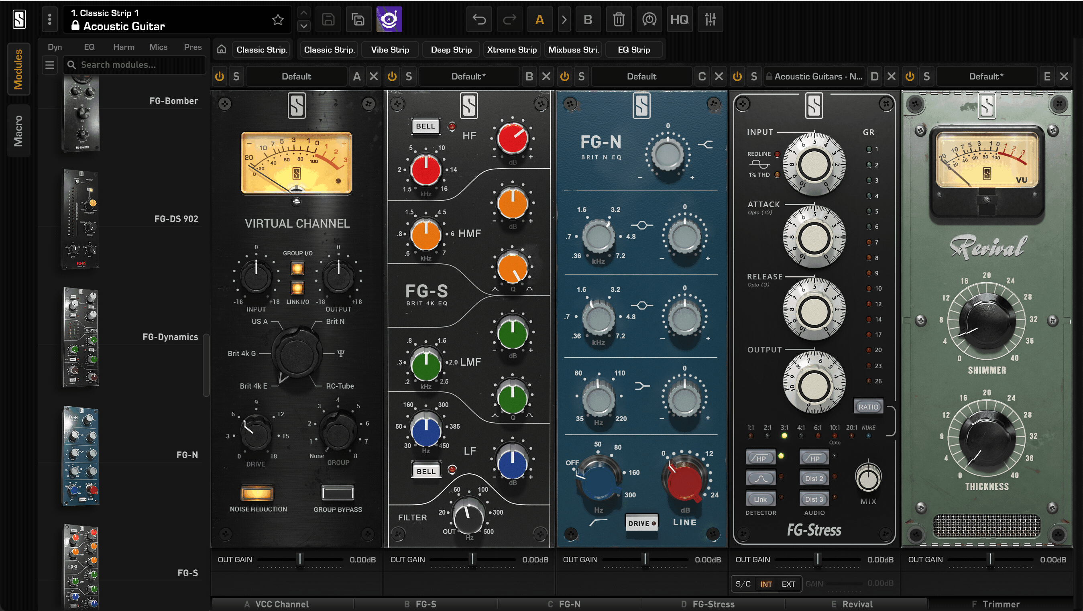Filter modules by Dyn category
The width and height of the screenshot is (1083, 611).
point(55,47)
